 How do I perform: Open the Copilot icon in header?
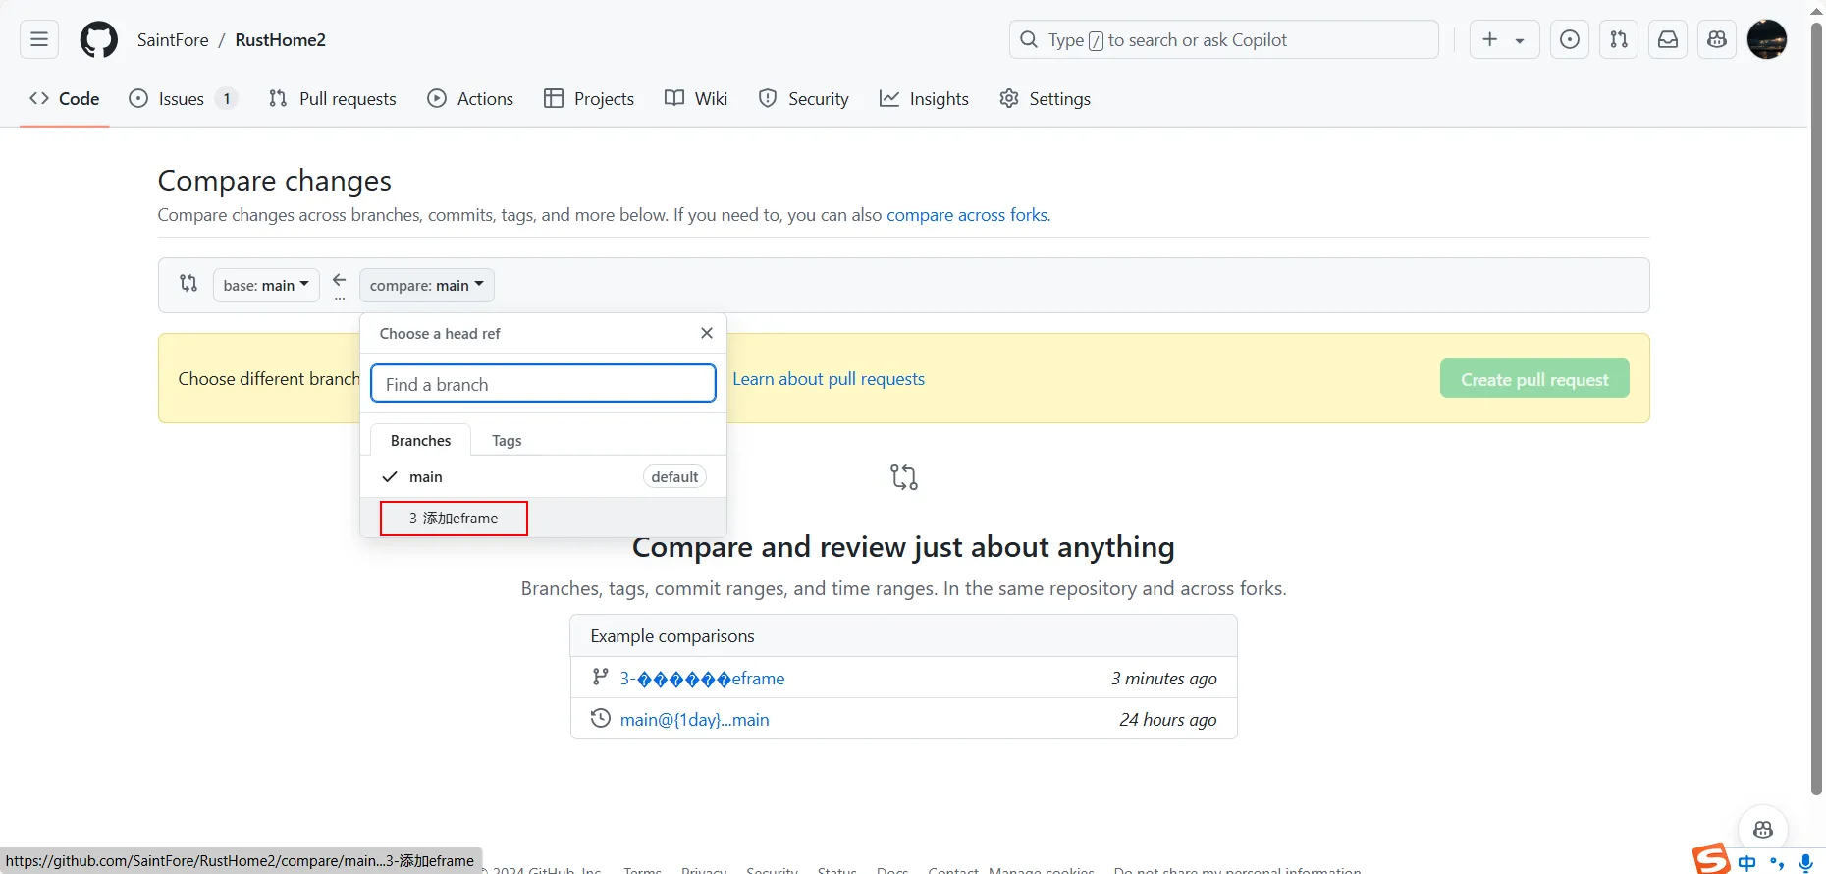point(1717,40)
